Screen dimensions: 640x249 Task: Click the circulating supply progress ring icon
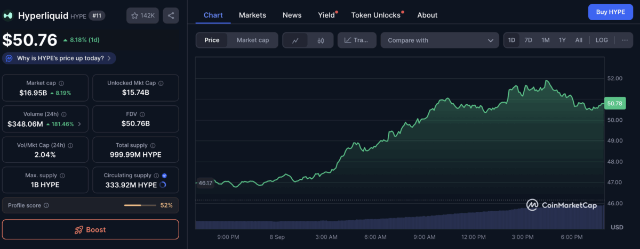(163, 185)
